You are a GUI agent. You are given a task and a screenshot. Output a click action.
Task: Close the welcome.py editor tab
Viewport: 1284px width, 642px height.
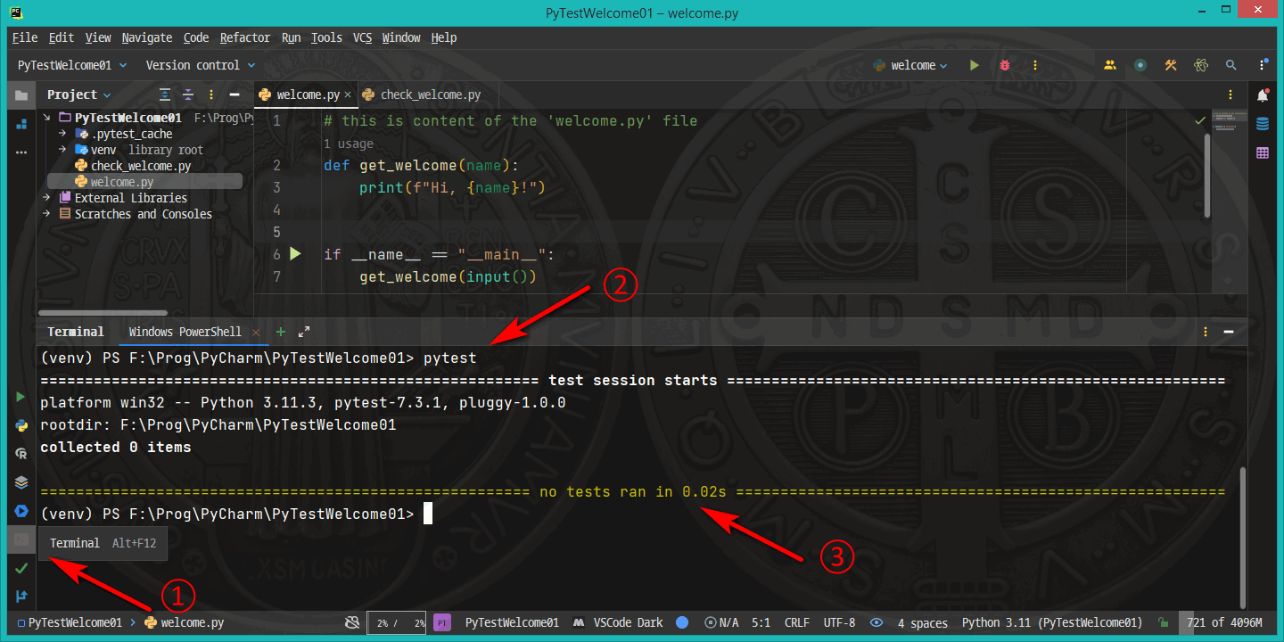[347, 95]
